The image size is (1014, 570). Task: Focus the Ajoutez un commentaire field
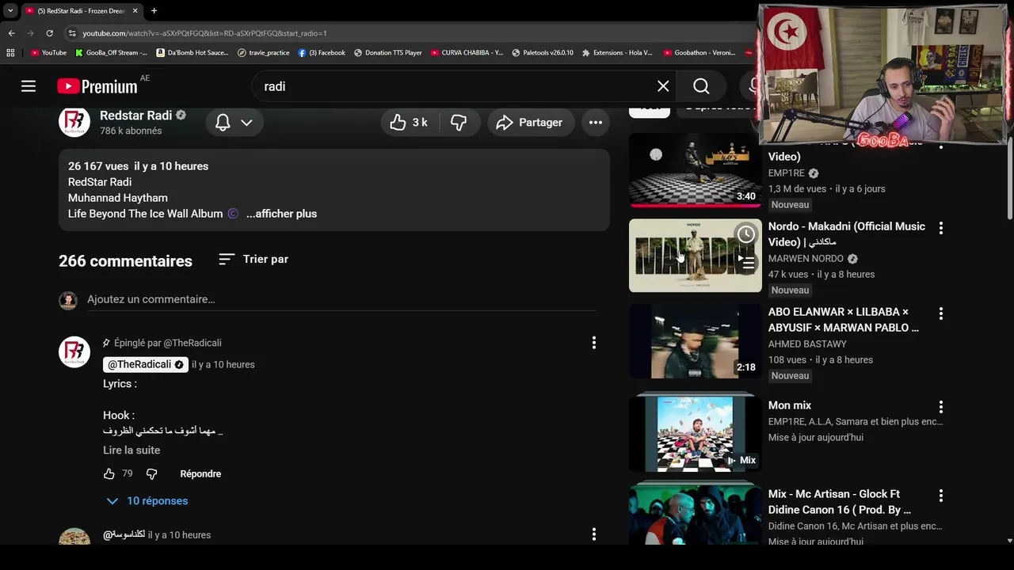pos(341,299)
